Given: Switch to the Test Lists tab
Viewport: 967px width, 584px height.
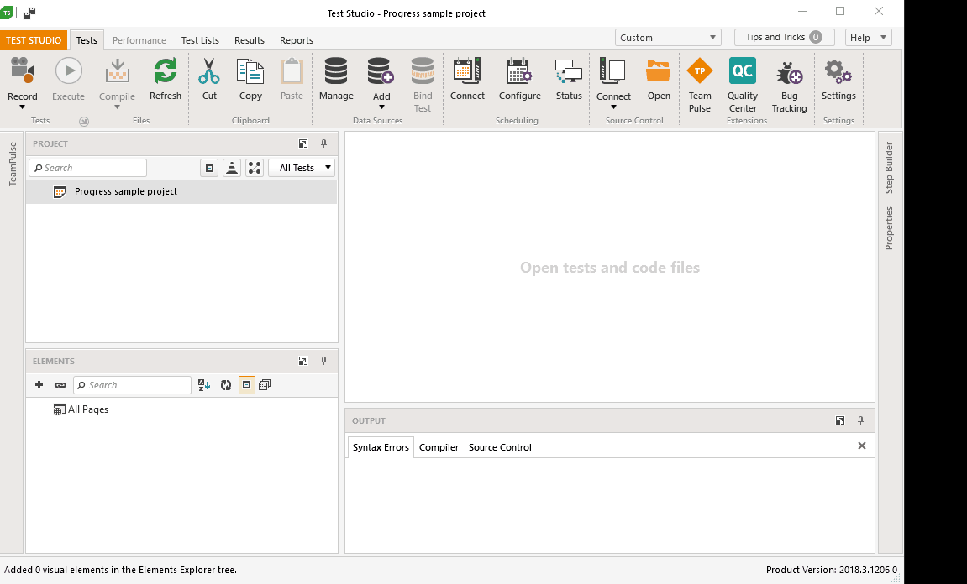Looking at the screenshot, I should point(200,40).
